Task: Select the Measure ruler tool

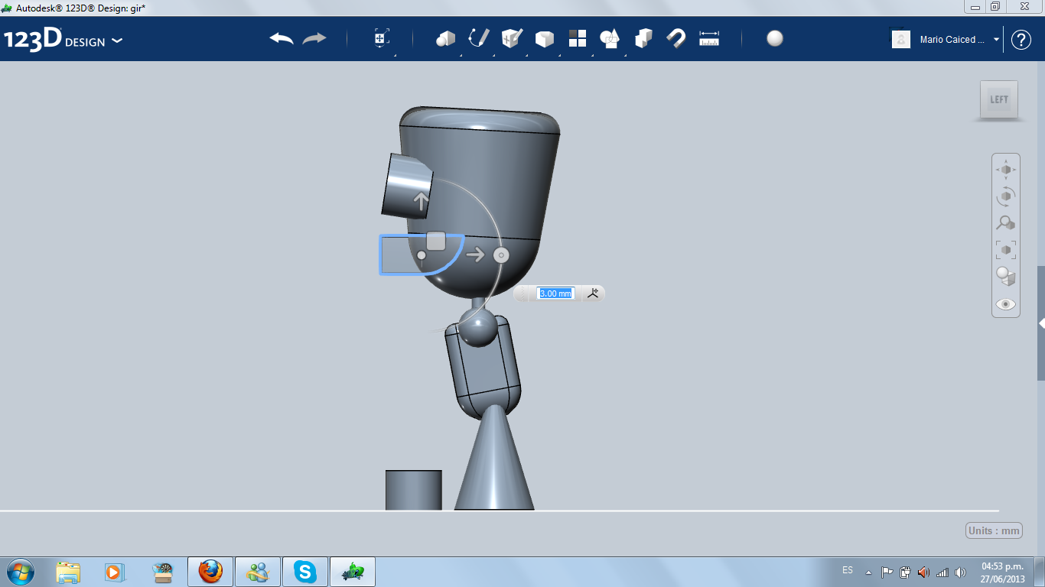Action: [x=709, y=38]
